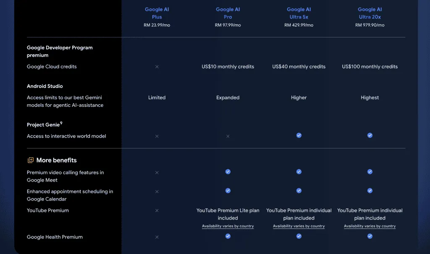Click Google Meet checkmark under Ultra 20x
Image resolution: width=430 pixels, height=254 pixels.
point(370,172)
